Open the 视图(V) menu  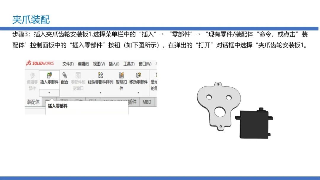pyautogui.click(x=99, y=64)
